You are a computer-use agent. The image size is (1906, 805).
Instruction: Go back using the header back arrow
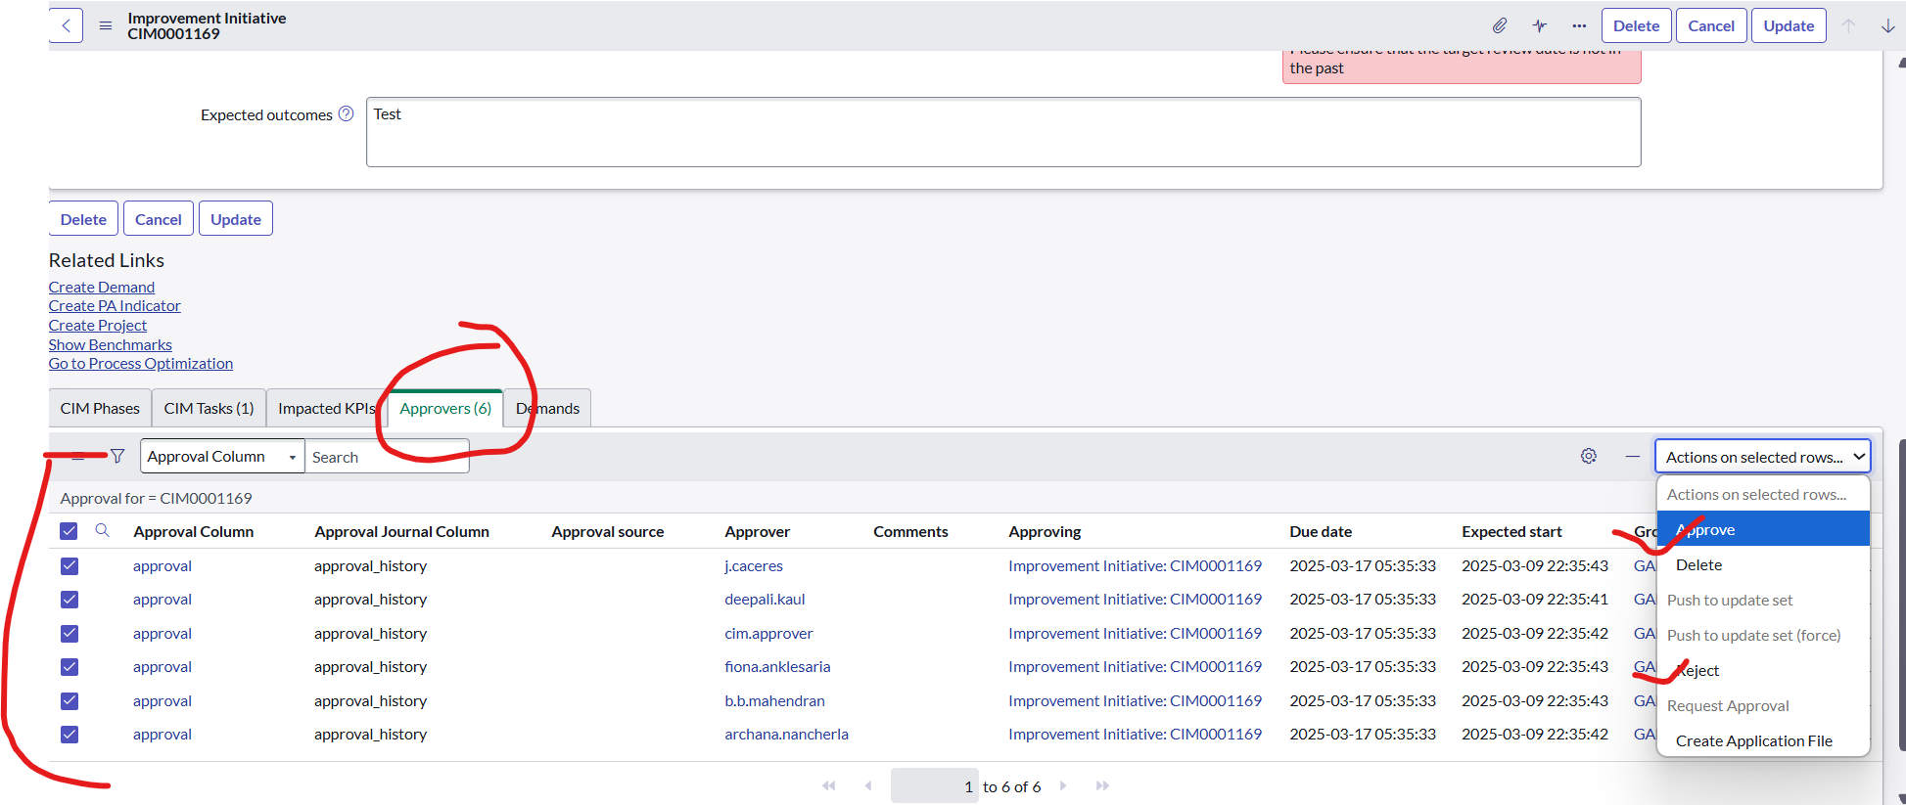click(x=66, y=25)
